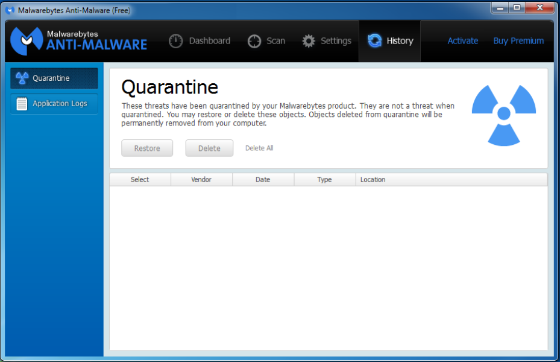Click the Delete button

[209, 148]
